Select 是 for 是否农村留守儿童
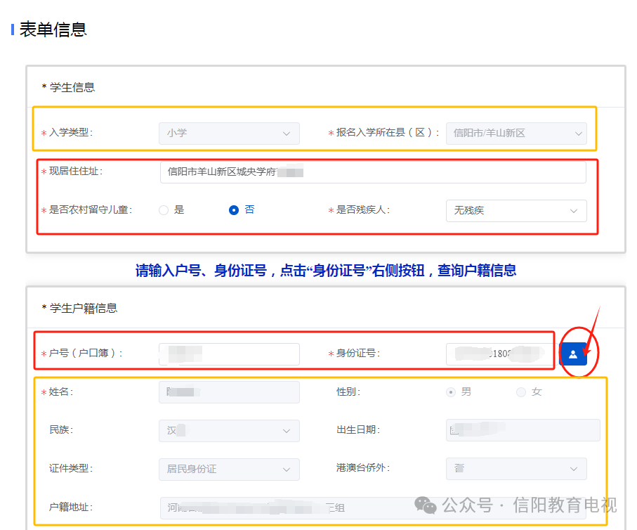637x530 pixels. click(x=164, y=210)
